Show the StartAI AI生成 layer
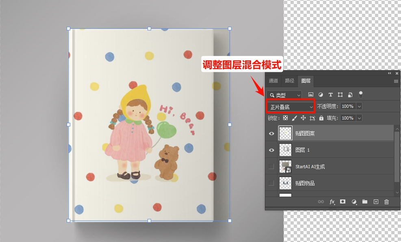This screenshot has height=242, width=401. point(271,166)
